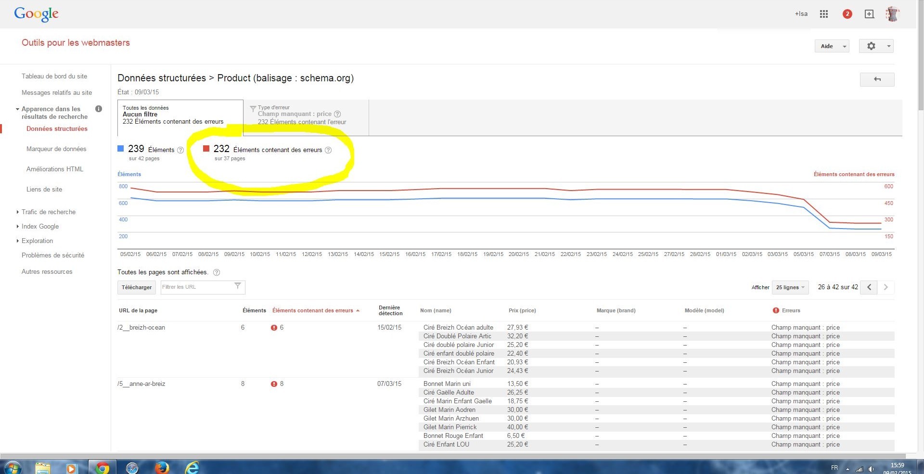The height and width of the screenshot is (474, 924).
Task: Click the funnel icon in Type d'erreur tab
Action: click(253, 109)
